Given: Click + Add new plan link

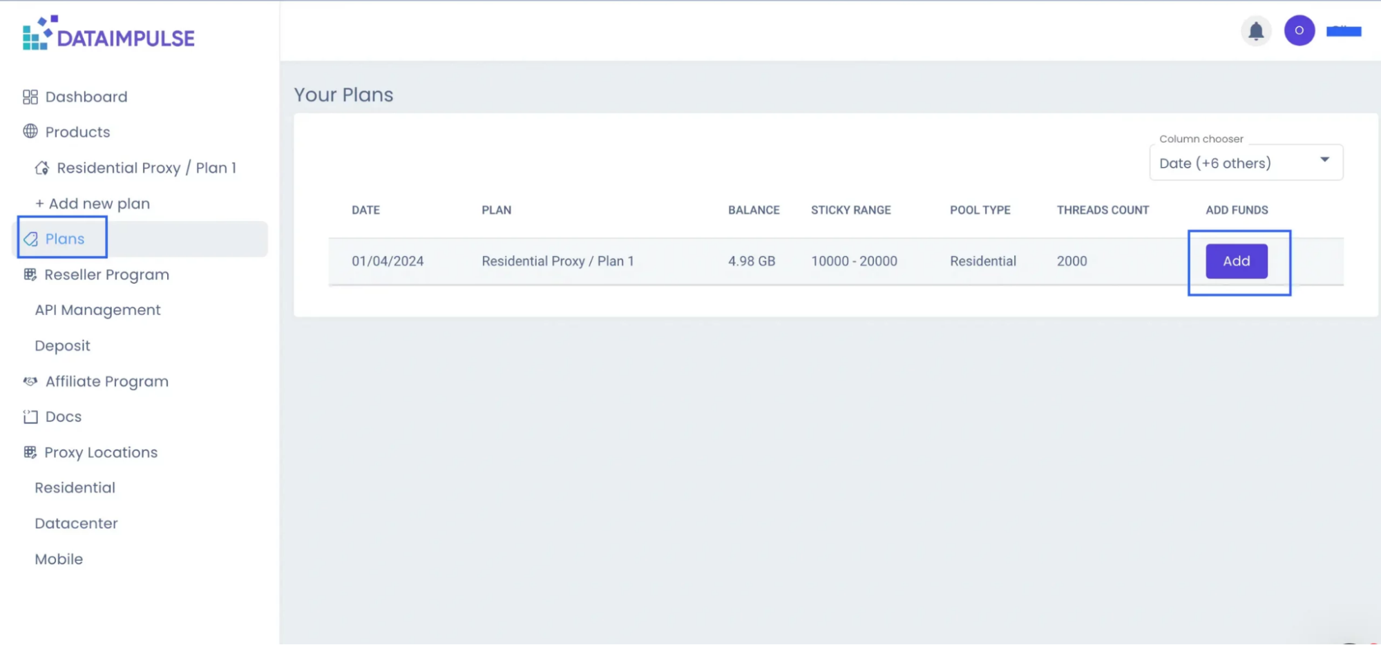Looking at the screenshot, I should pyautogui.click(x=93, y=204).
